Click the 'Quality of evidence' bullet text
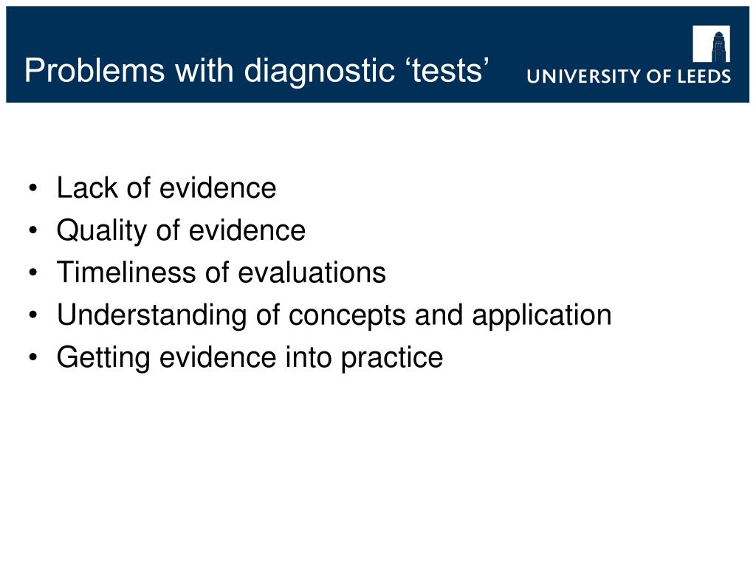756x567 pixels. [x=181, y=230]
